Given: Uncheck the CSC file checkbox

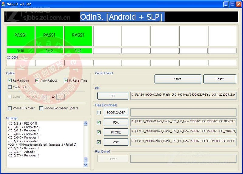Looking at the screenshot, I should 99,142.
